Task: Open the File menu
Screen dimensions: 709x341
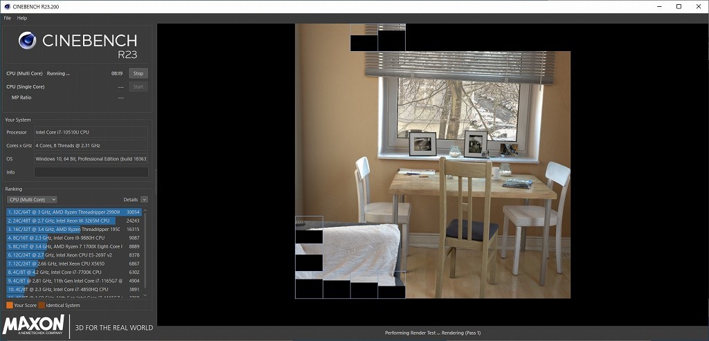Action: pos(7,18)
